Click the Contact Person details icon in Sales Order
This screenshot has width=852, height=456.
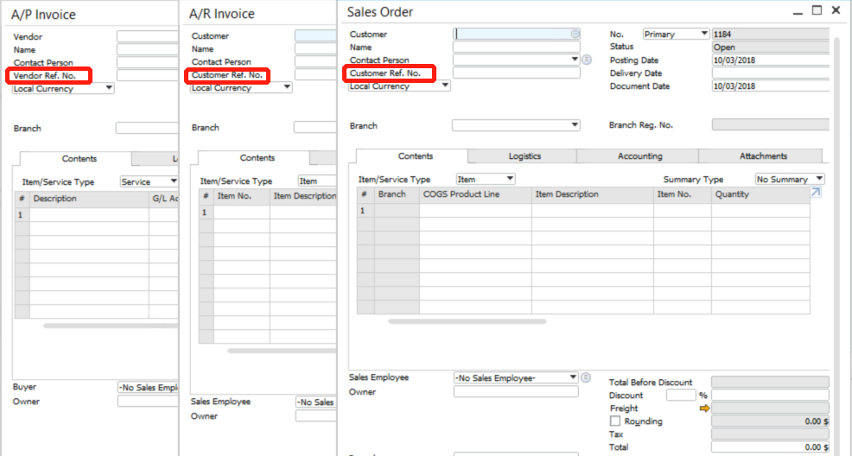(x=587, y=60)
